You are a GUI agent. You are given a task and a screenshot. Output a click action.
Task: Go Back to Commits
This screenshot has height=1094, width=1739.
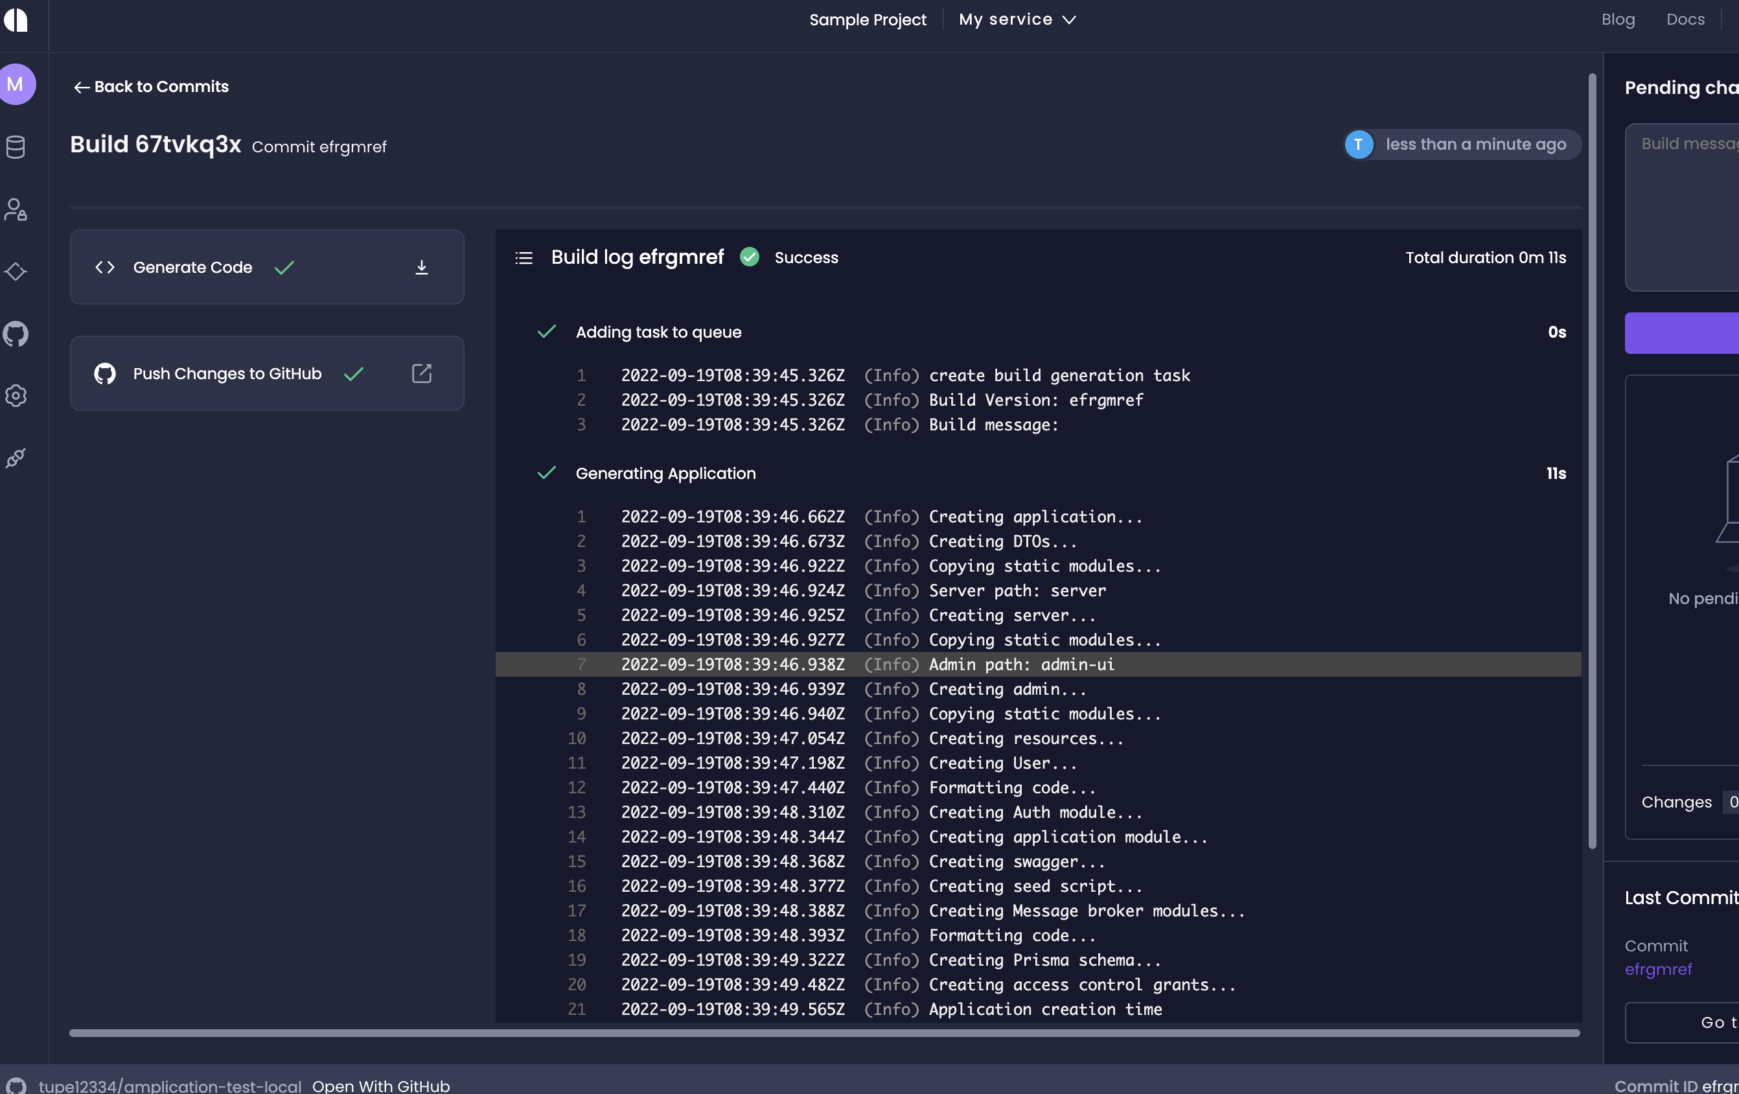tap(150, 87)
